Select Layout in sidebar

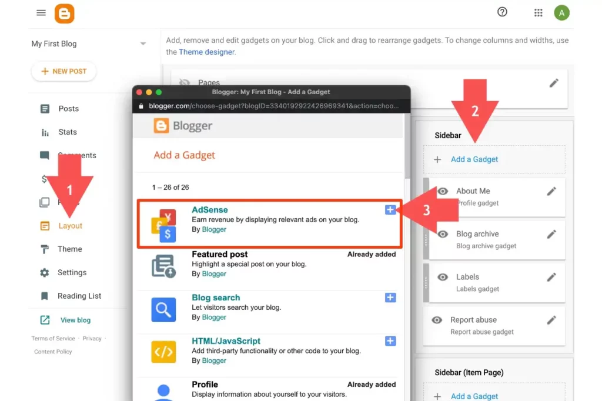[71, 226]
